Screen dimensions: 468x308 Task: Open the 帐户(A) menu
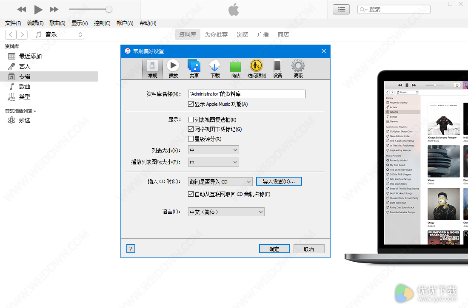(x=125, y=23)
